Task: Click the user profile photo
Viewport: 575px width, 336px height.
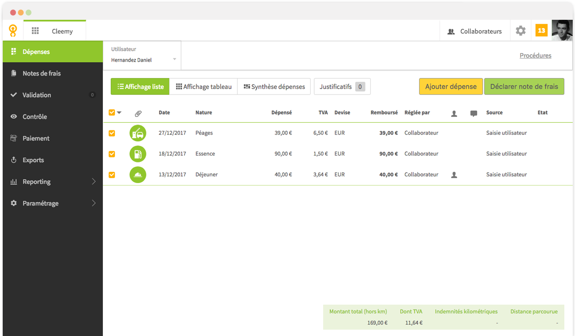Action: tap(562, 30)
